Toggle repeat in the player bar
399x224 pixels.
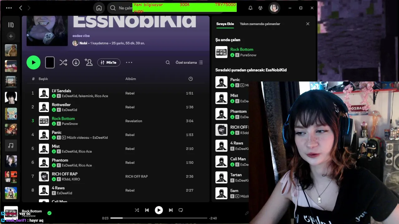coord(180,210)
